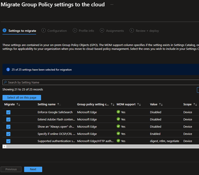Open the Assignments step tab
199x175 pixels.
point(115,31)
